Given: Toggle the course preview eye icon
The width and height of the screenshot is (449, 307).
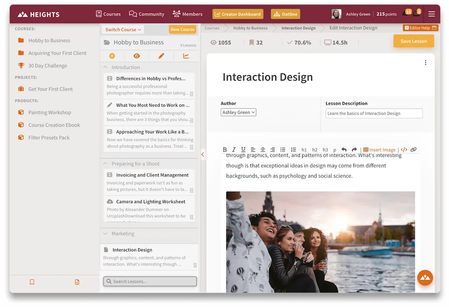Looking at the screenshot, I should click(136, 56).
